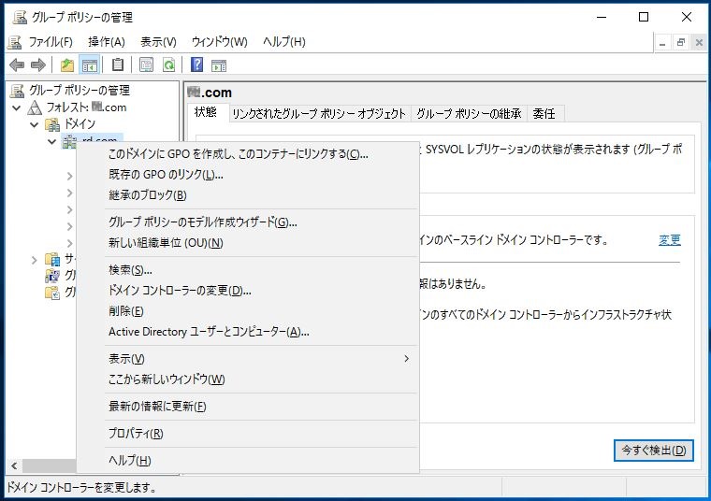This screenshot has height=501, width=711.
Task: Click the Refresh toolbar icon
Action: pos(169,64)
